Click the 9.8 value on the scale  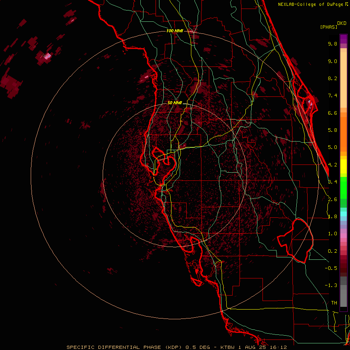(x=332, y=44)
